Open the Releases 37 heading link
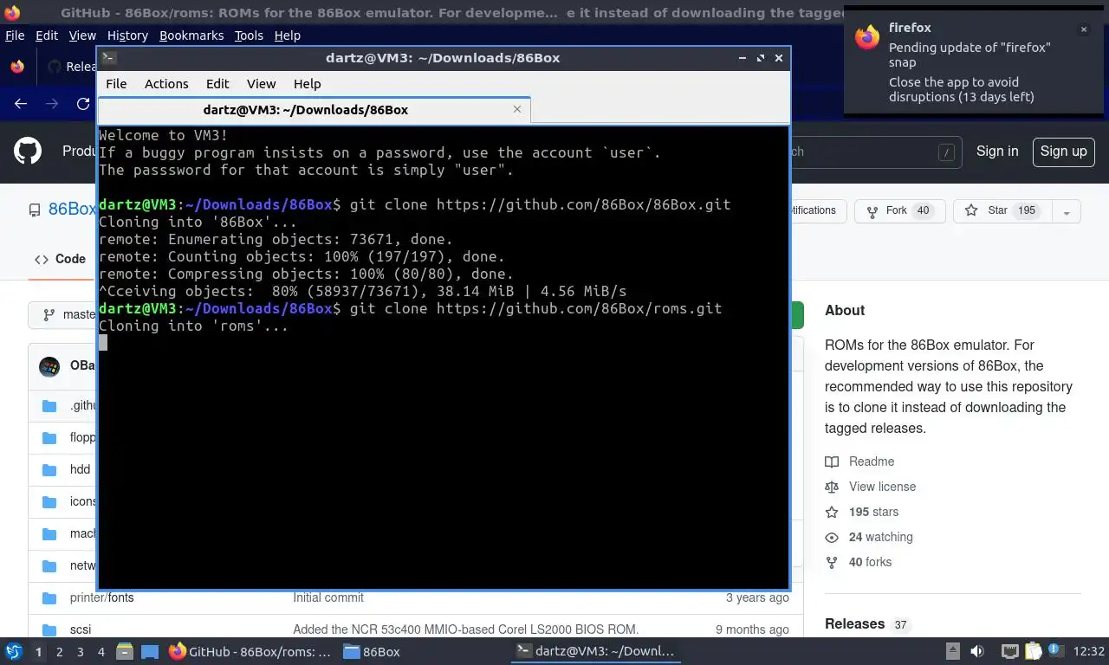The height and width of the screenshot is (665, 1109). point(866,623)
